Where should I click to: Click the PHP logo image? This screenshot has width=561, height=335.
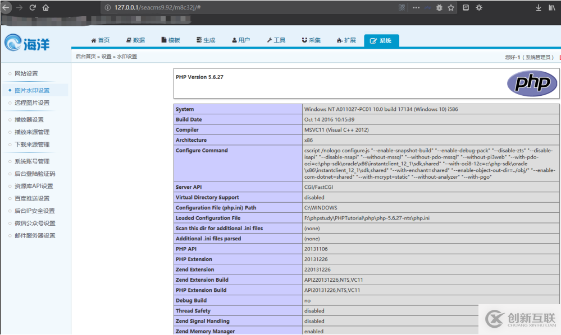pos(532,83)
